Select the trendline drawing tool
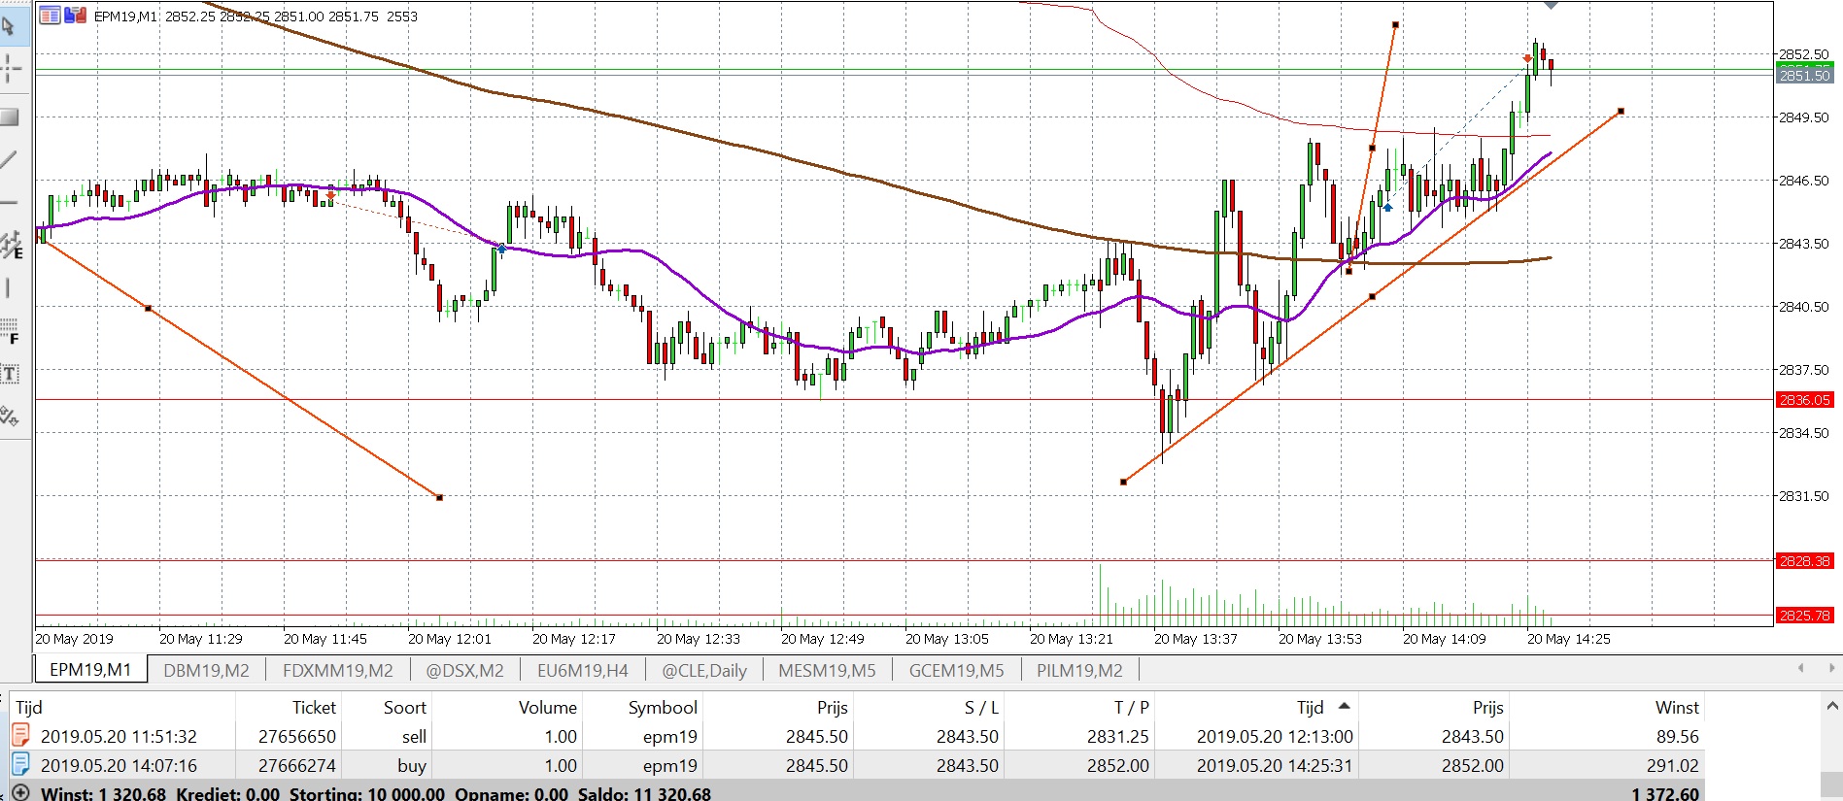Screen dimensions: 1843x801 10,159
